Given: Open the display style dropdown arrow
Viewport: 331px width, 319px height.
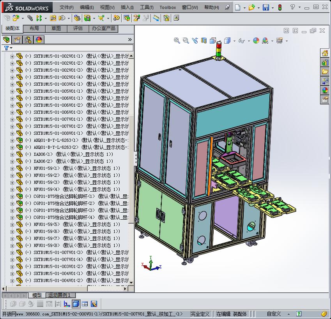Looking at the screenshot, I should [x=234, y=41].
